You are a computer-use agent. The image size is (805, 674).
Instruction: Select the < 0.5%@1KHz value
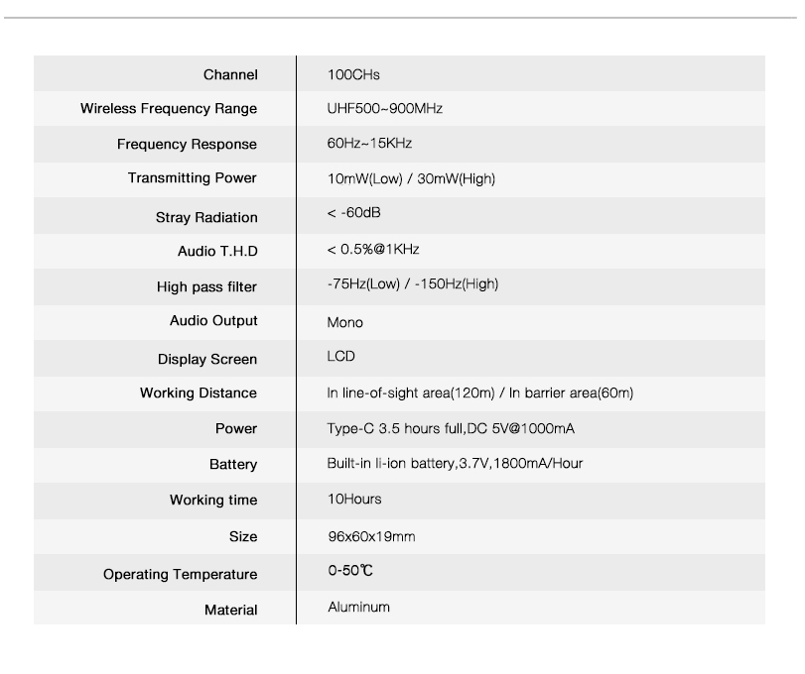[x=373, y=249]
